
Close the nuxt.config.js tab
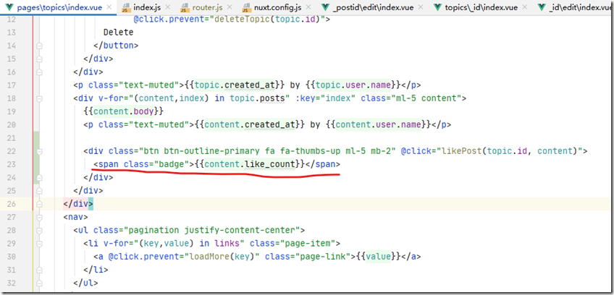pos(308,7)
